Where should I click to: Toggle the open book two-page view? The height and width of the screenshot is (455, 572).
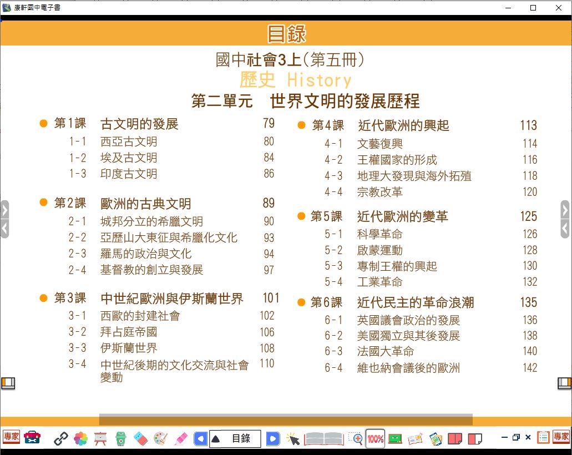click(324, 439)
